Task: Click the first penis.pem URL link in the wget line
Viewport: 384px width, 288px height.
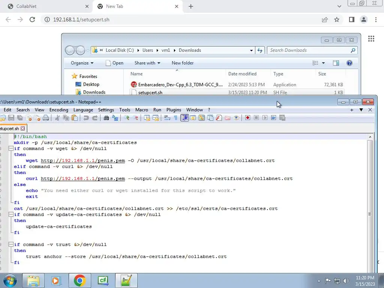Action: coord(83,160)
